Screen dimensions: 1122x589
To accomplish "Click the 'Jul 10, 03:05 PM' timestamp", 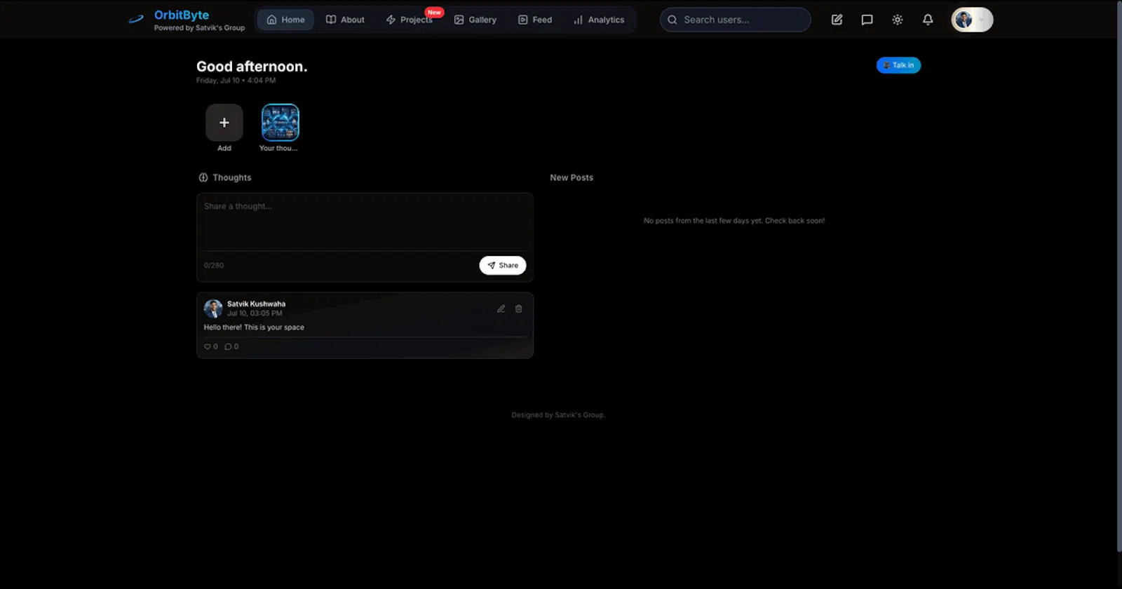I will click(255, 313).
